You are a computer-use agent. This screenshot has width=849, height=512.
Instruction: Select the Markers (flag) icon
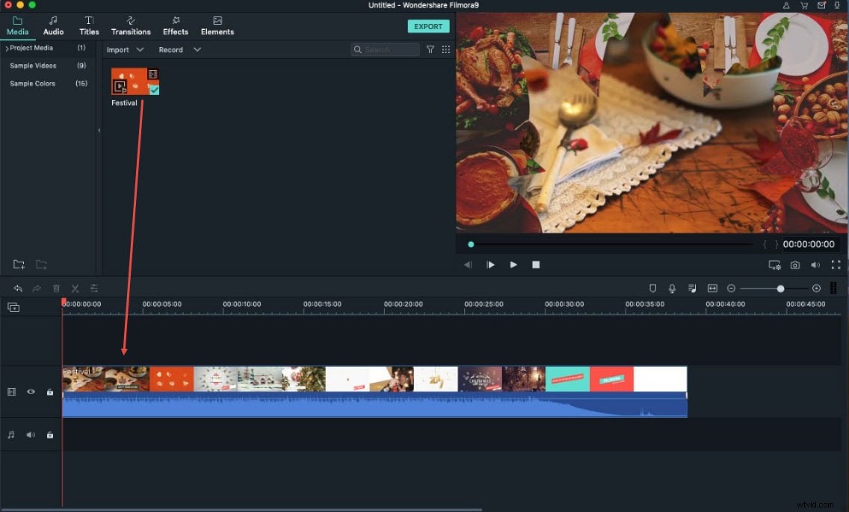coord(652,288)
